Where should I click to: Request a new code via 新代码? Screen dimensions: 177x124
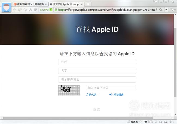91,95
